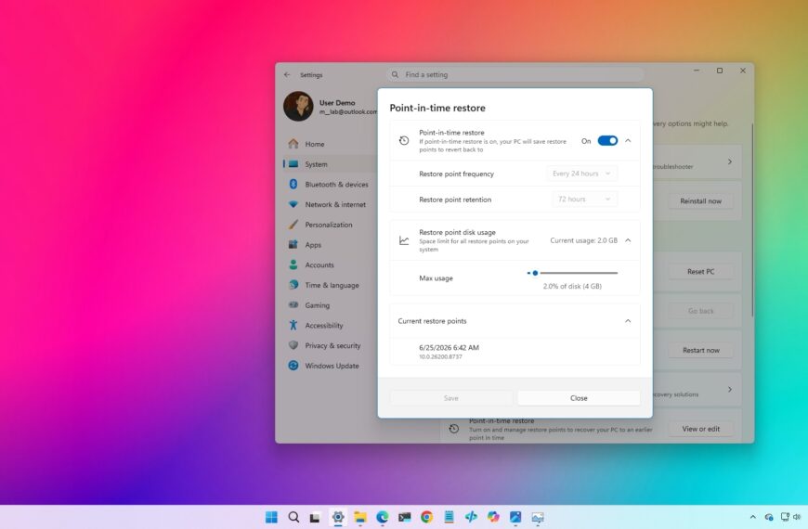
Task: Click the network icon in system tray
Action: pyautogui.click(x=785, y=517)
